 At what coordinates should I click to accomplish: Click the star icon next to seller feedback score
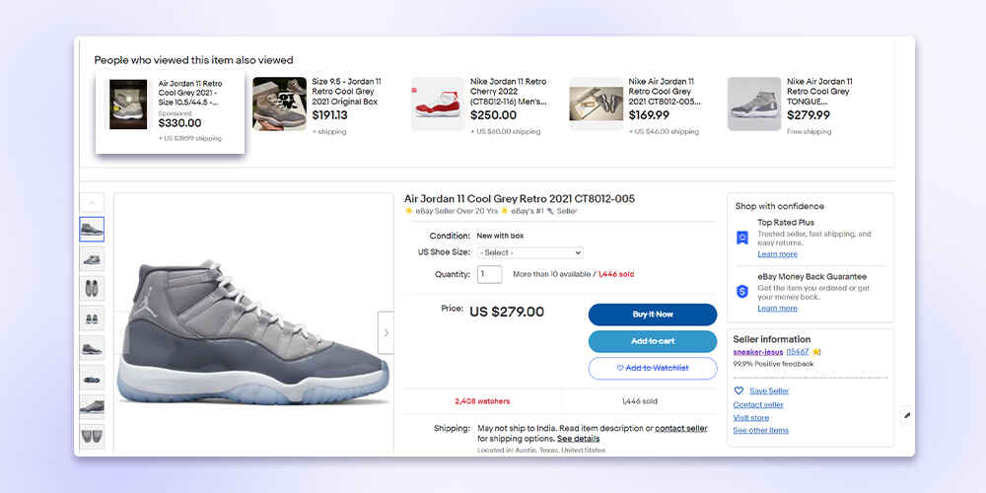(816, 352)
